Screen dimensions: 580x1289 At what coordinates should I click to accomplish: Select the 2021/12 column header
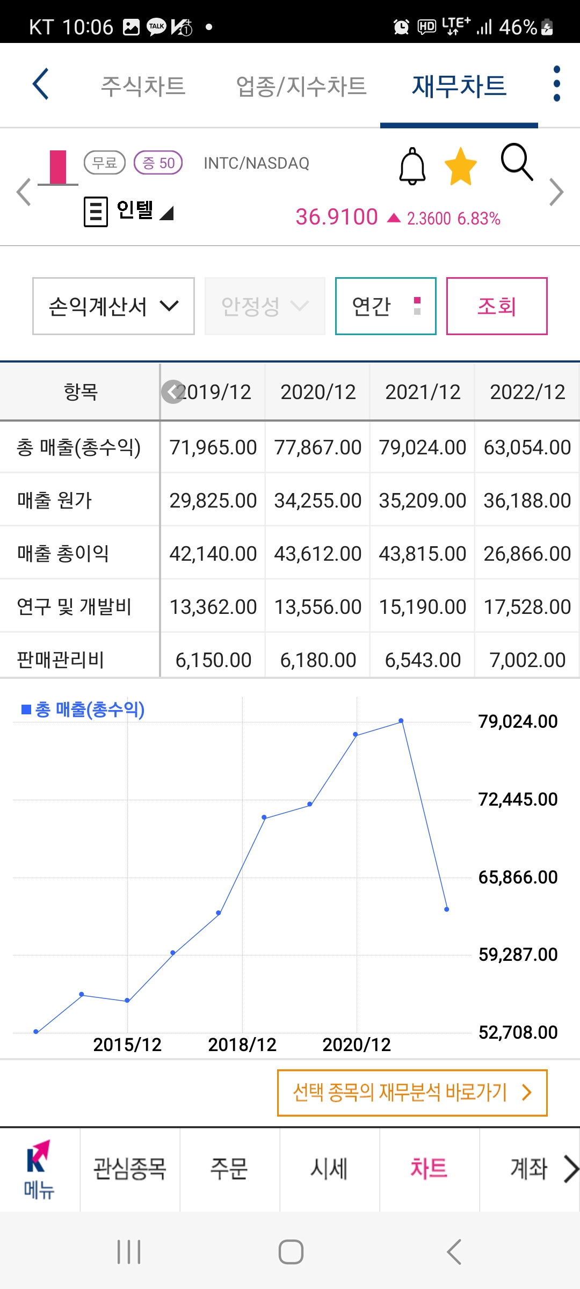(423, 392)
